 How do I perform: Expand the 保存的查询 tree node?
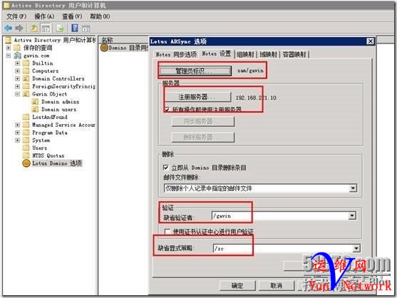(9, 48)
